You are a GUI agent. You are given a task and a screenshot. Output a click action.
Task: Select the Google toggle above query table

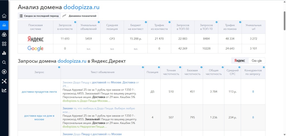coord(257,61)
